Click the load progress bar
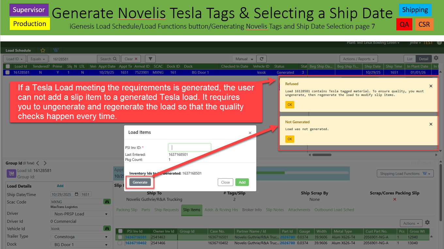Viewport: 444px width, 249px height. click(x=302, y=173)
